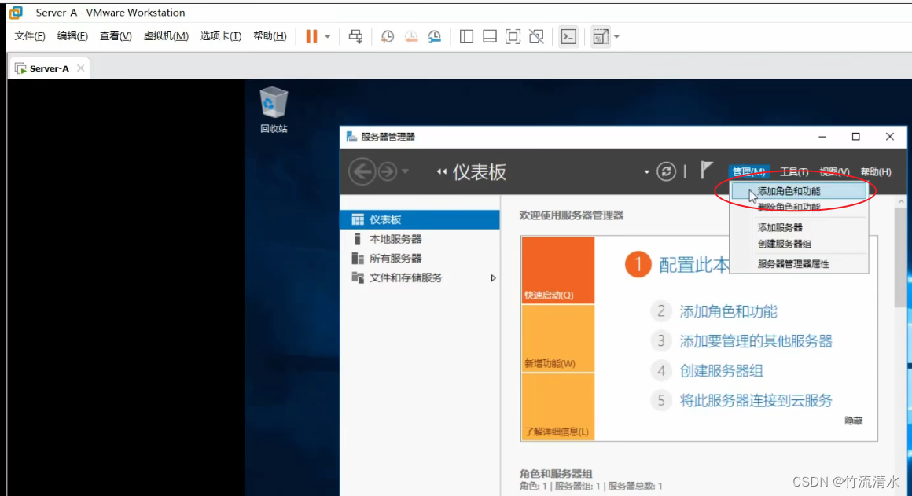Select 仪表板 in the left navigation
Image resolution: width=912 pixels, height=496 pixels.
(x=420, y=219)
